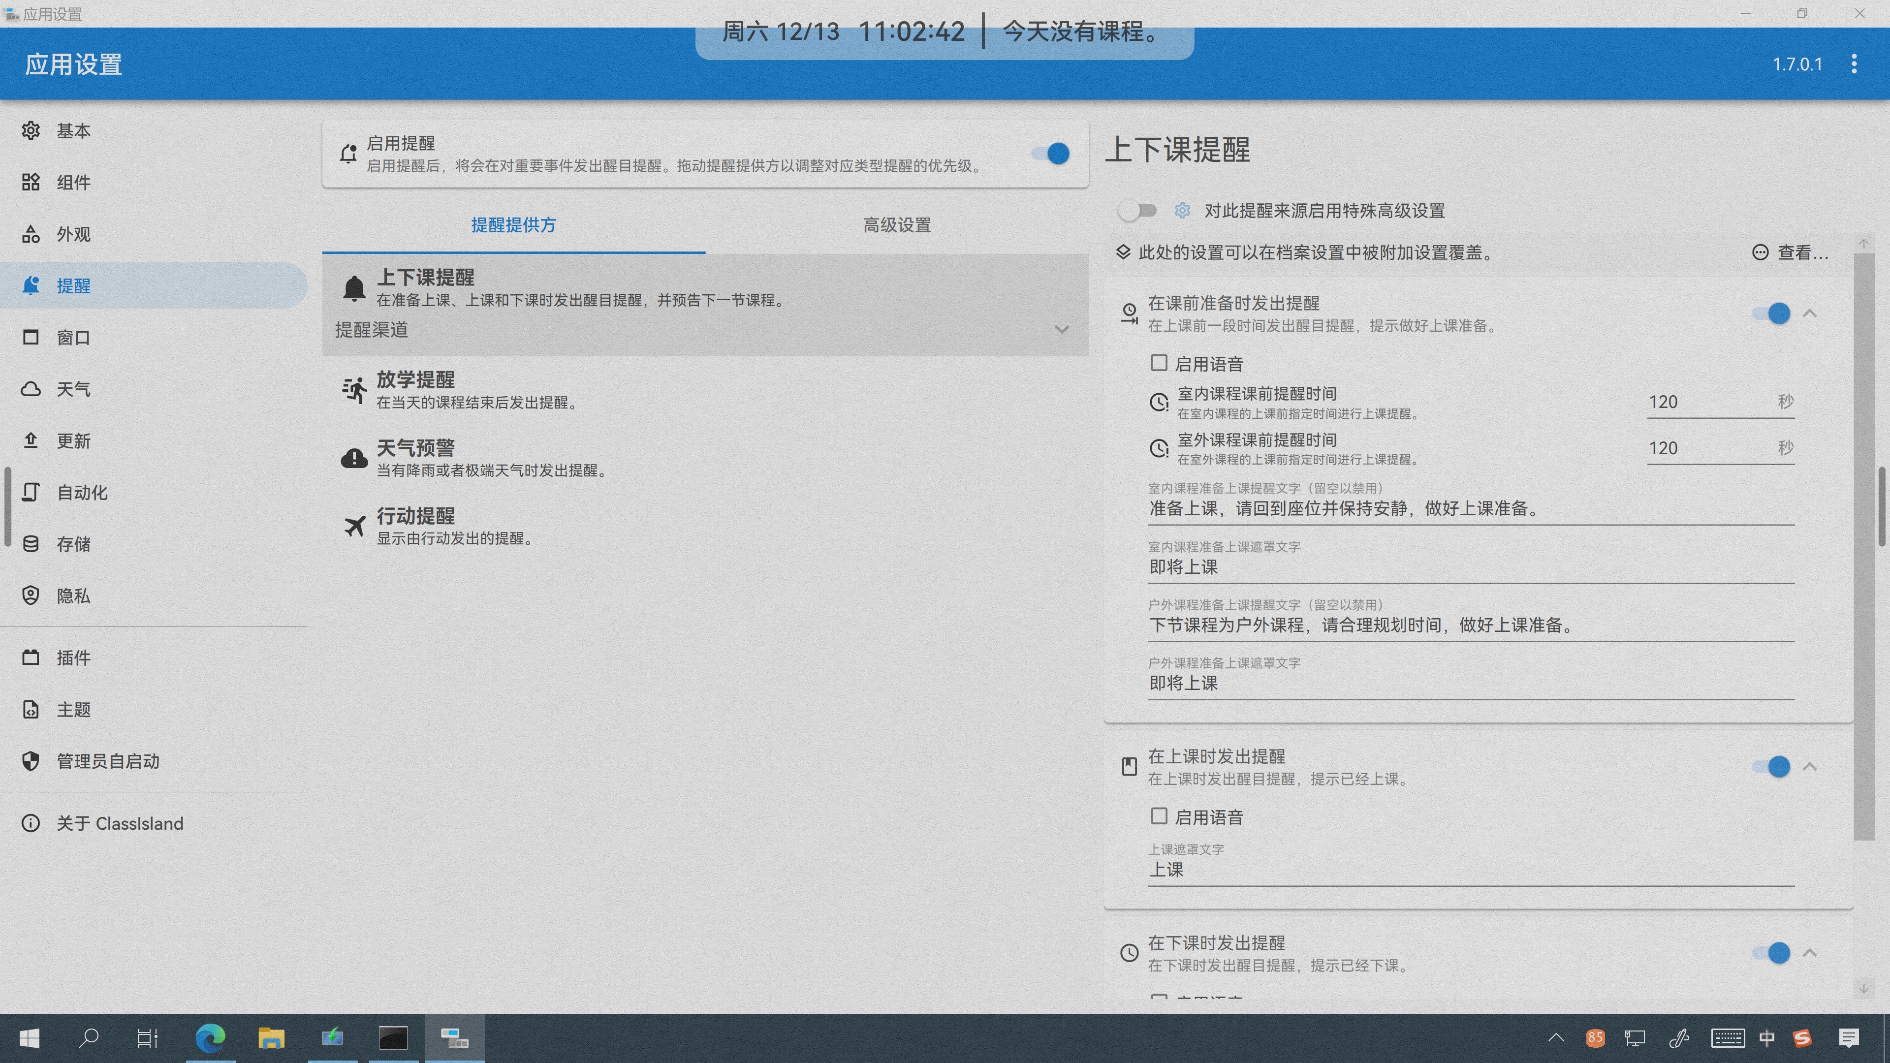Switch to the 高级设置 tab

(x=897, y=224)
